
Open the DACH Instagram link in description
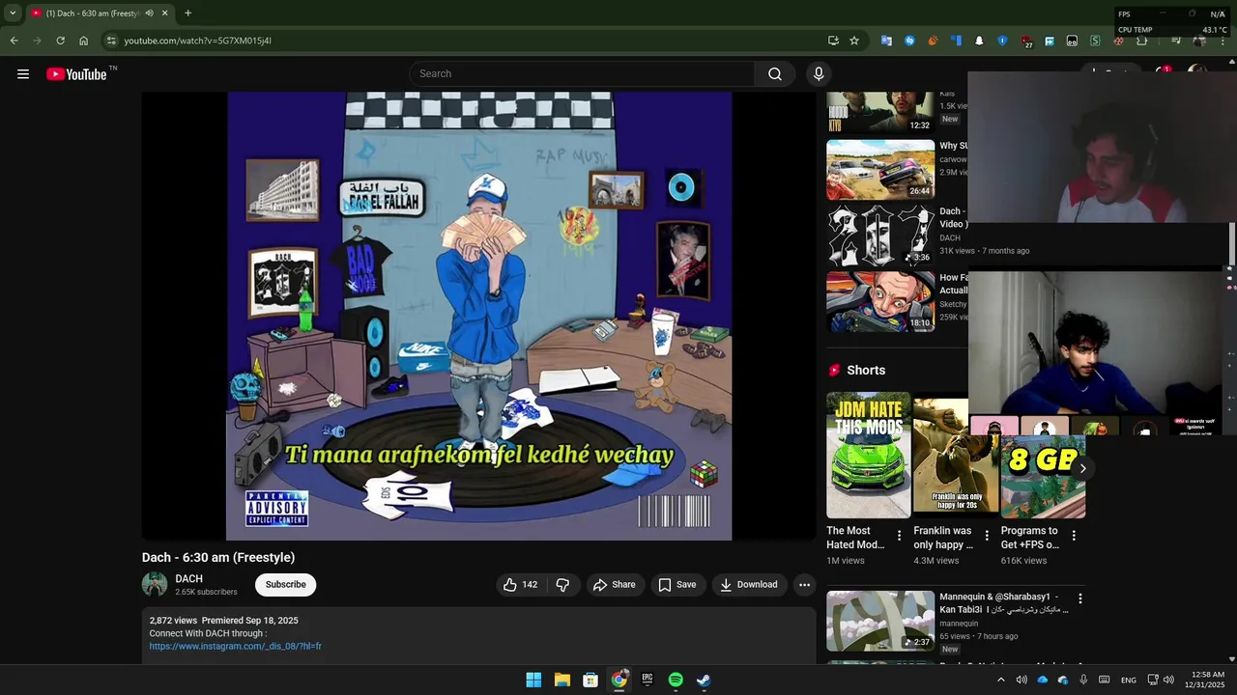pos(235,647)
